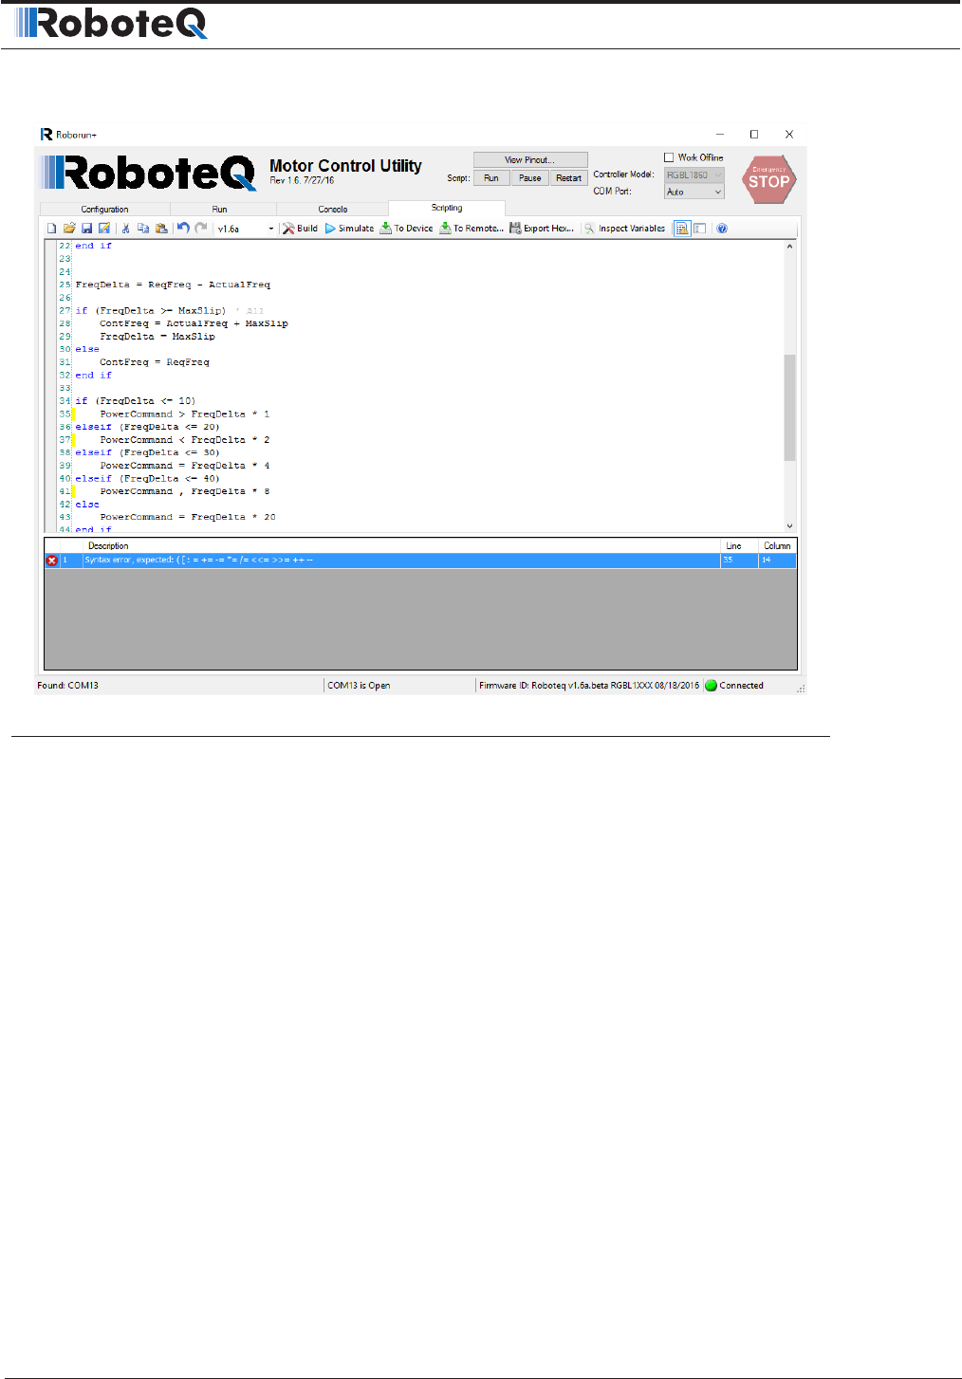The image size is (962, 1379).
Task: Click 'COM13 is Open' status text
Action: [359, 686]
